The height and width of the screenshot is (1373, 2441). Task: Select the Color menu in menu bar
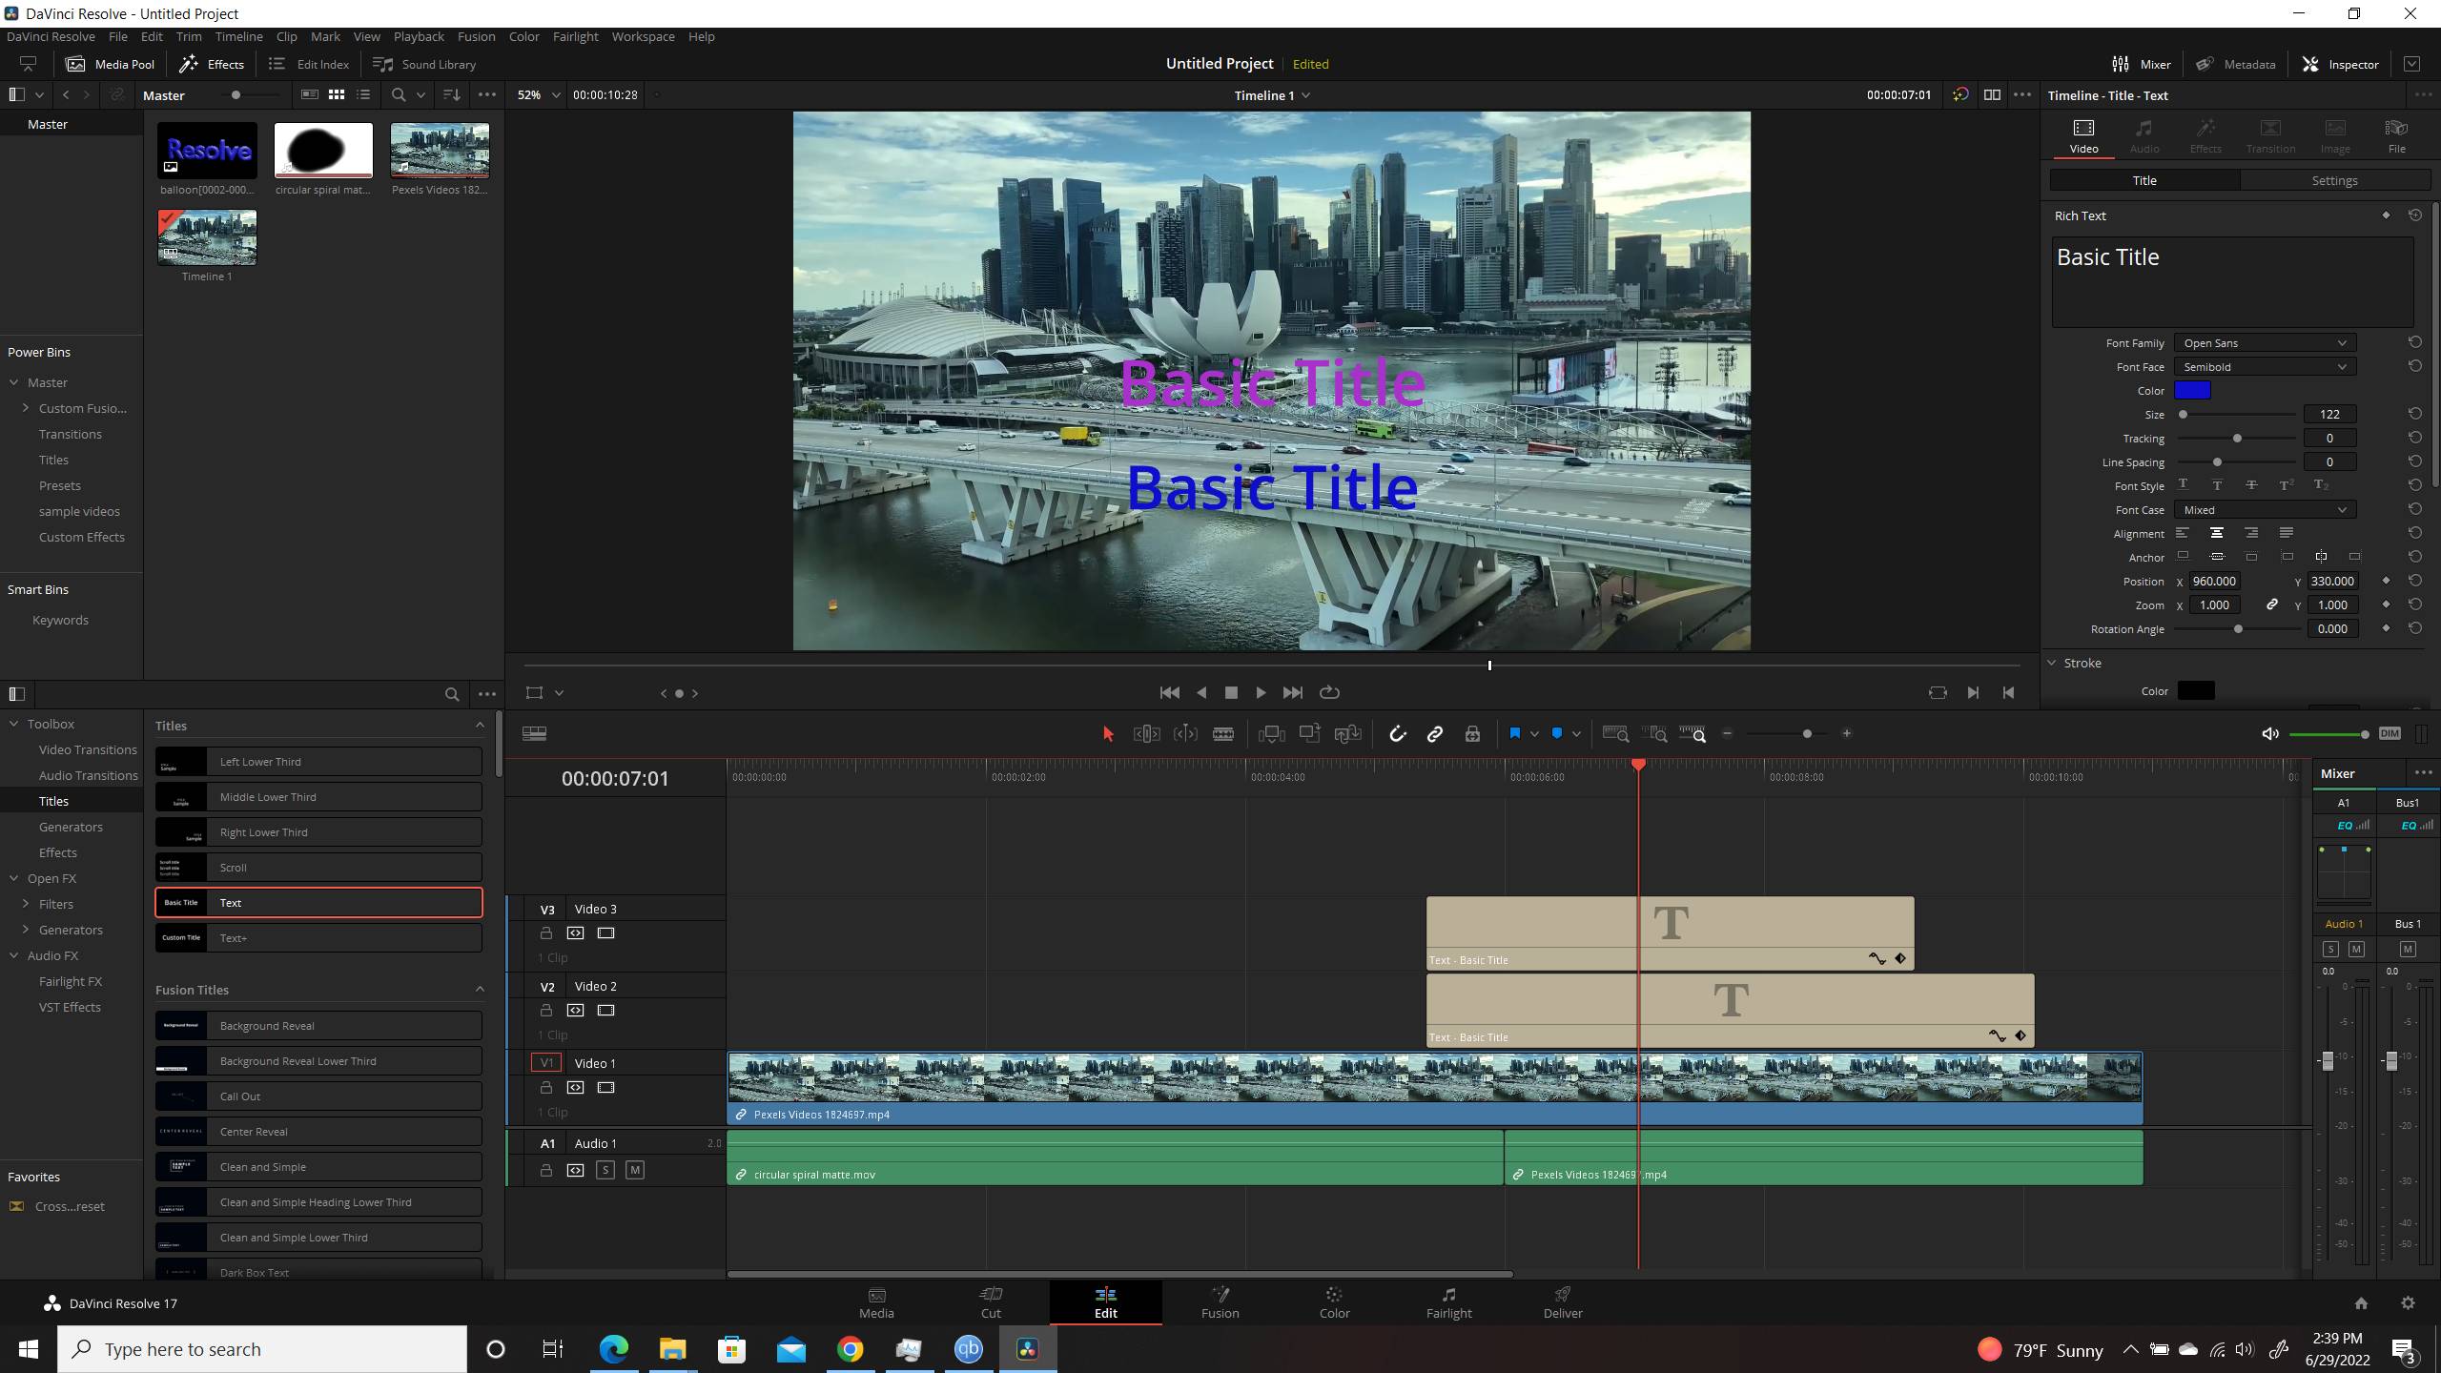pos(523,35)
